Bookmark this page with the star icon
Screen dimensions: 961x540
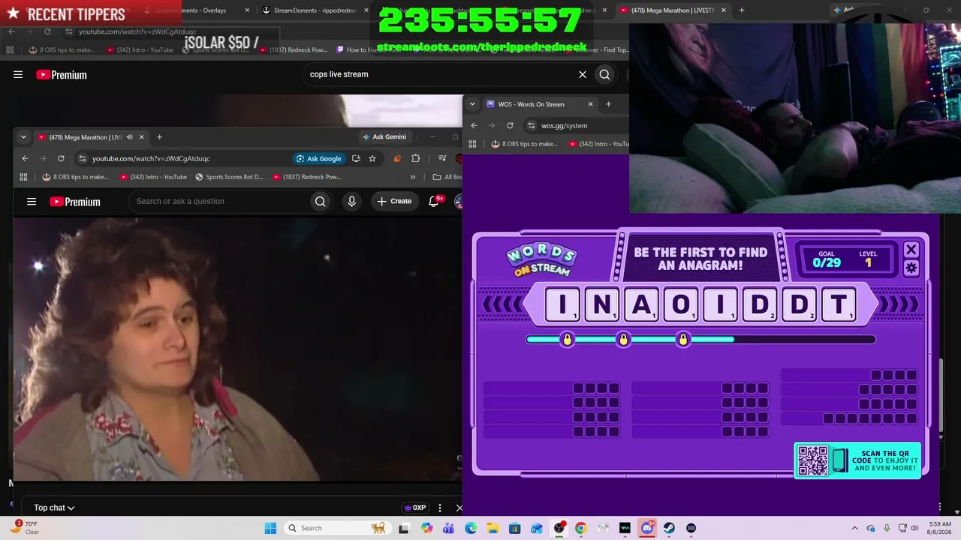pos(372,158)
